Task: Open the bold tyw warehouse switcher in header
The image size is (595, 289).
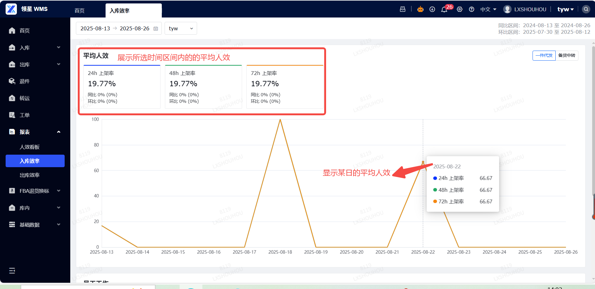Action: click(566, 9)
